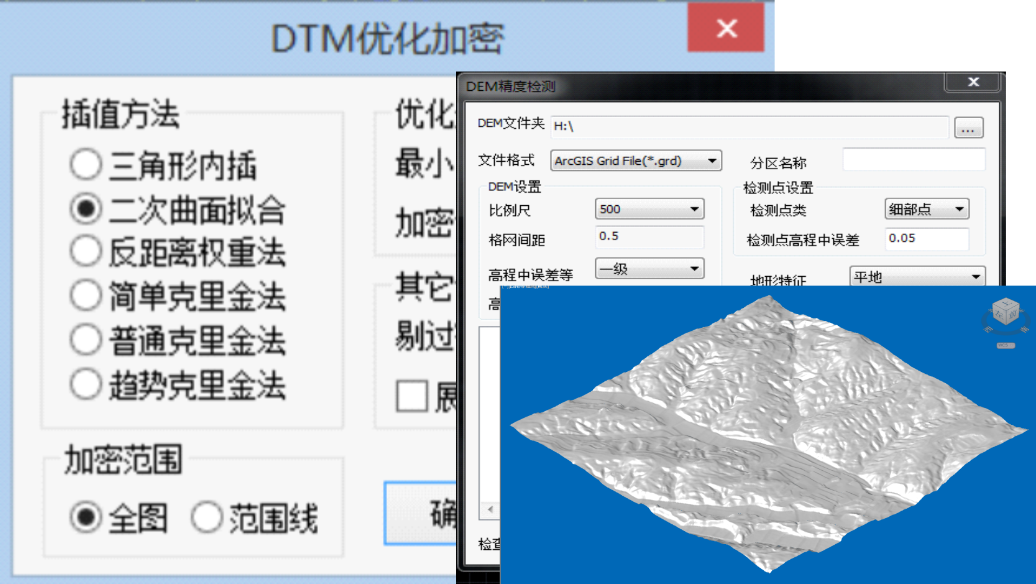Choose 普通克里金法 interpolation option
This screenshot has width=1036, height=584.
pyautogui.click(x=86, y=340)
